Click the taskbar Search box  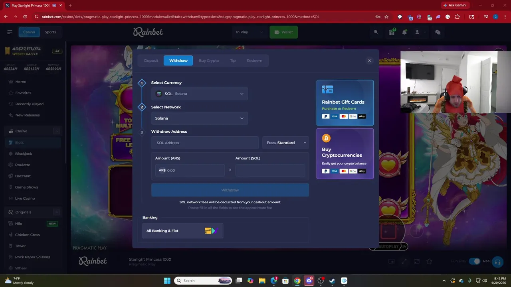[x=204, y=281]
